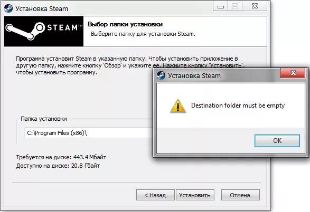This screenshot has width=310, height=212.
Task: Click the yellow warning triangle icon
Action: tap(178, 106)
